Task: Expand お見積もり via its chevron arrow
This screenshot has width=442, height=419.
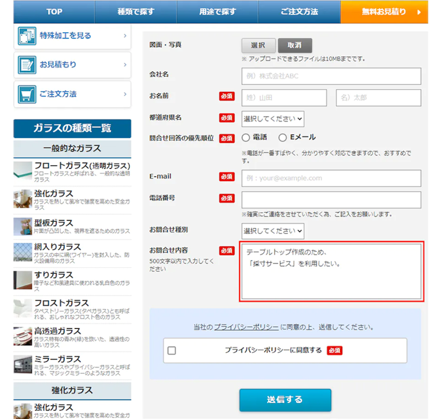Action: click(x=125, y=64)
